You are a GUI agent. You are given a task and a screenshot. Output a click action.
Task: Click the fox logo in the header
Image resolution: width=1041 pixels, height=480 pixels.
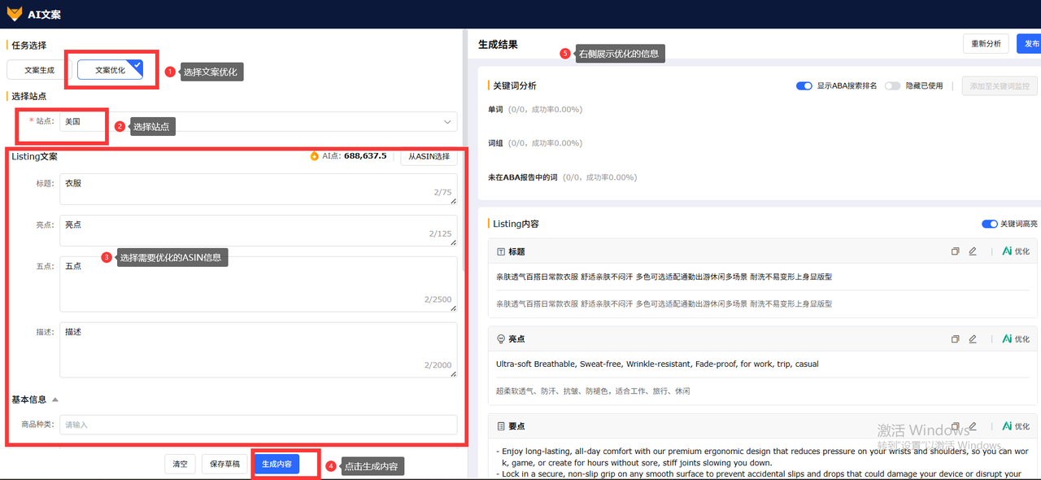15,14
